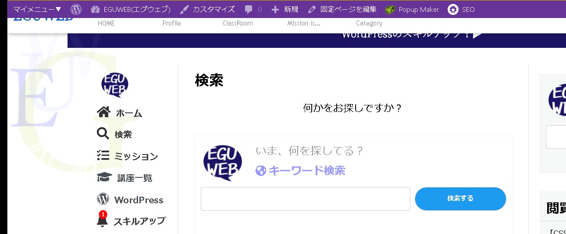
Task: Open the スキルアップ bell notification icon
Action: pyautogui.click(x=102, y=220)
